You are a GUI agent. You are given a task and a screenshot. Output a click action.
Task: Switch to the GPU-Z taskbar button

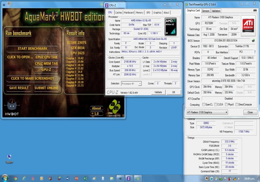pos(138,179)
